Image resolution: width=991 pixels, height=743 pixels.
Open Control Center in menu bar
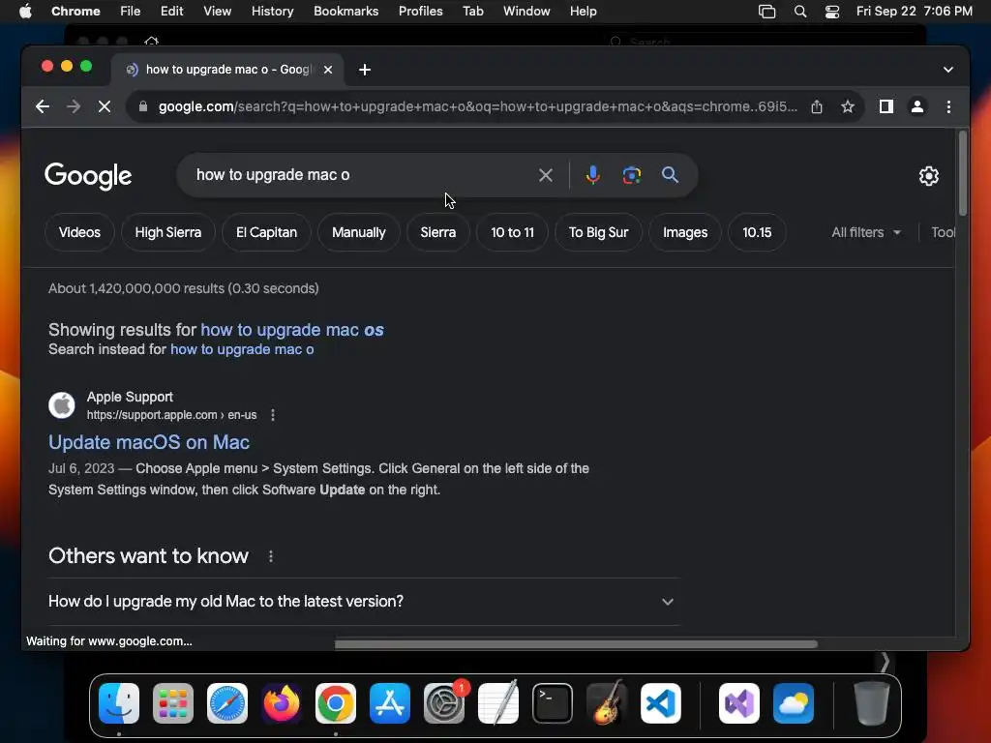click(x=832, y=12)
